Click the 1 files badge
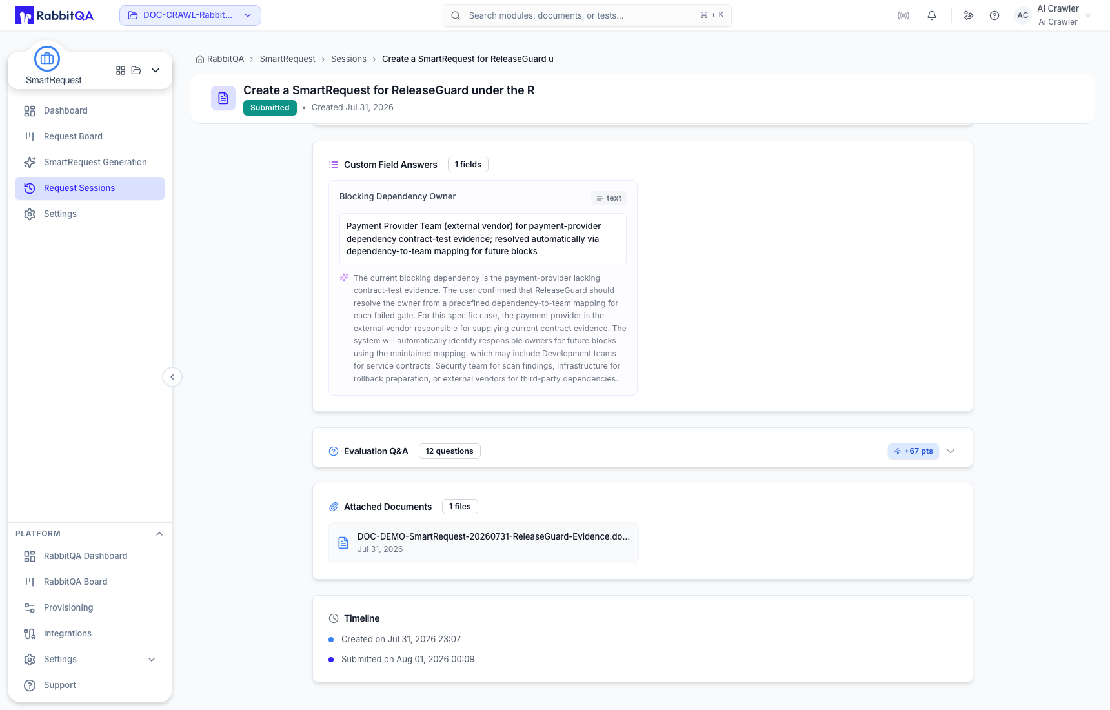This screenshot has height=710, width=1110. click(459, 507)
